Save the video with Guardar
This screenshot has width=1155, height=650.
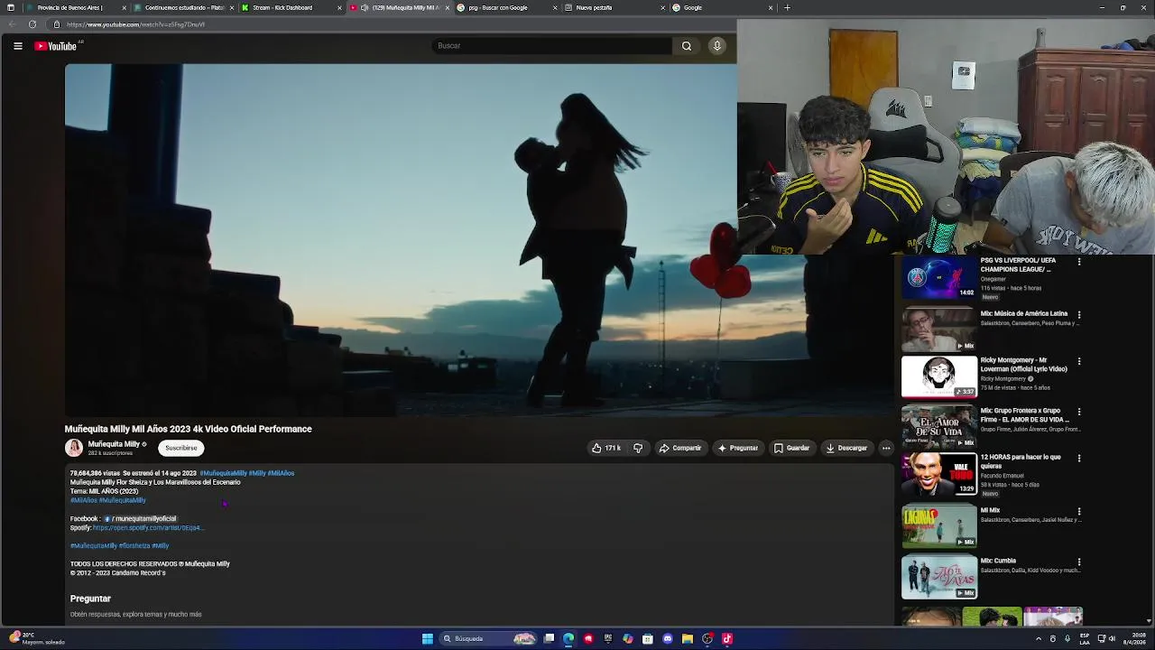(792, 448)
